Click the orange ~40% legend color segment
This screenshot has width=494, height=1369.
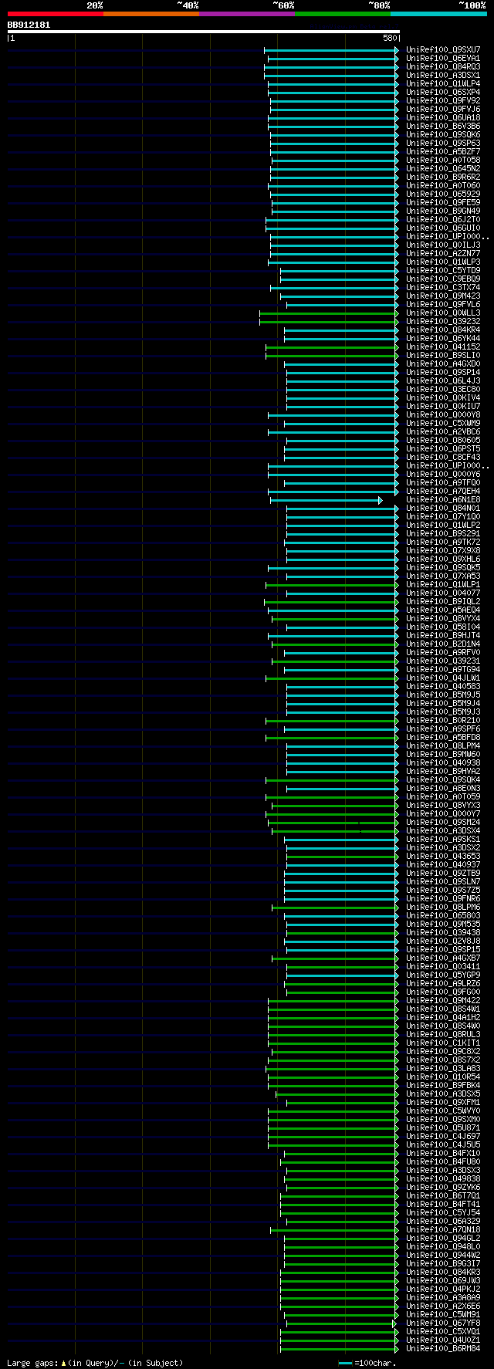coord(151,14)
